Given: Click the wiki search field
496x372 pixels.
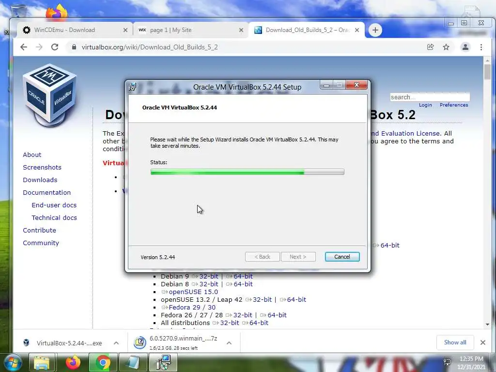Looking at the screenshot, I should 430,97.
